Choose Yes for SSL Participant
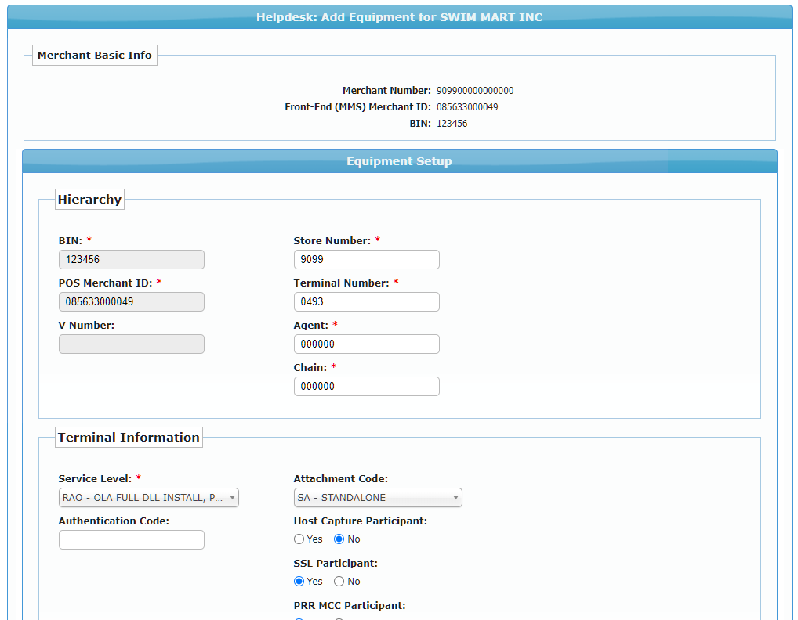Viewport: 798px width, 620px height. [x=299, y=582]
